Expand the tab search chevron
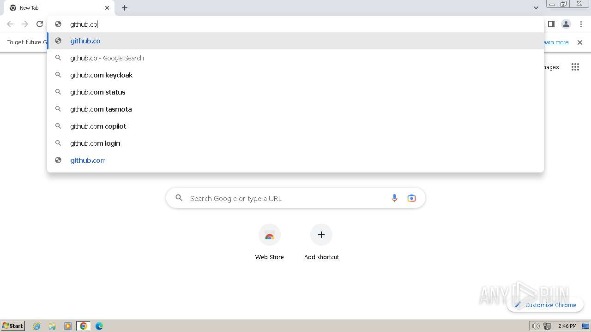The image size is (591, 332). pyautogui.click(x=536, y=8)
